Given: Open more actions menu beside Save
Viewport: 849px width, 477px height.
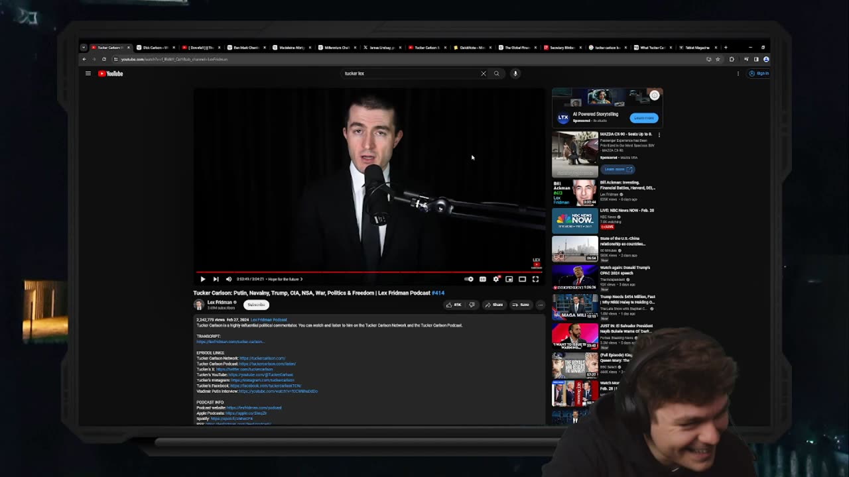Looking at the screenshot, I should [540, 305].
